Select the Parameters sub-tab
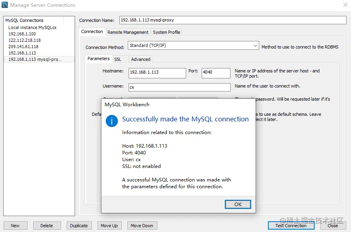Viewport: 351px width, 232px height. pos(99,58)
